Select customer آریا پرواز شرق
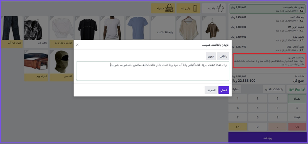The width and height of the screenshot is (308, 144). (x=296, y=89)
